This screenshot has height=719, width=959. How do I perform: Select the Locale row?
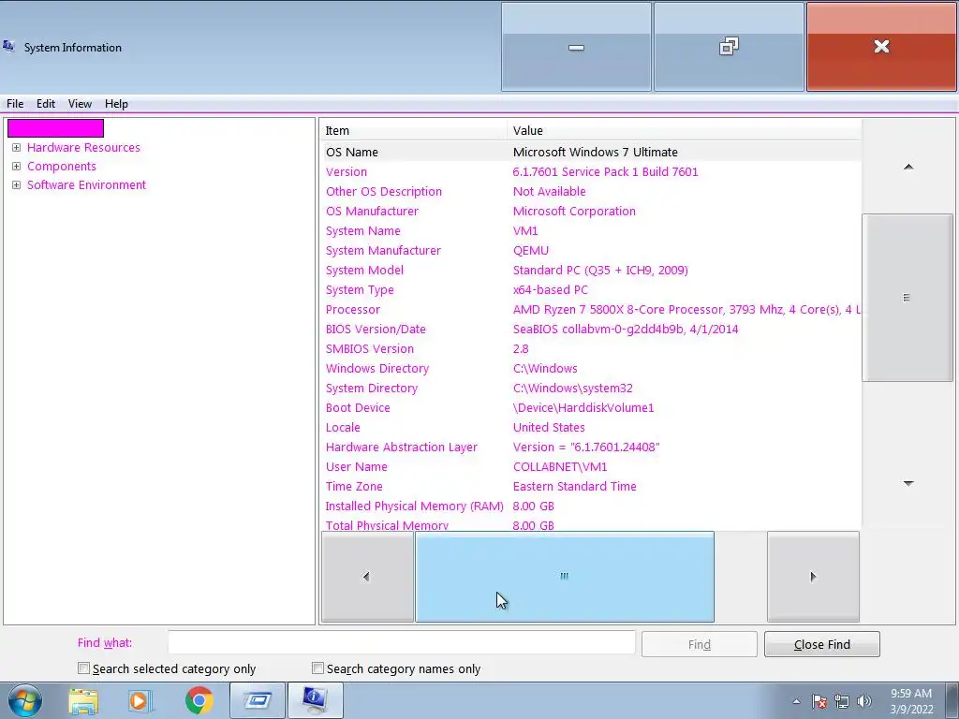click(591, 427)
